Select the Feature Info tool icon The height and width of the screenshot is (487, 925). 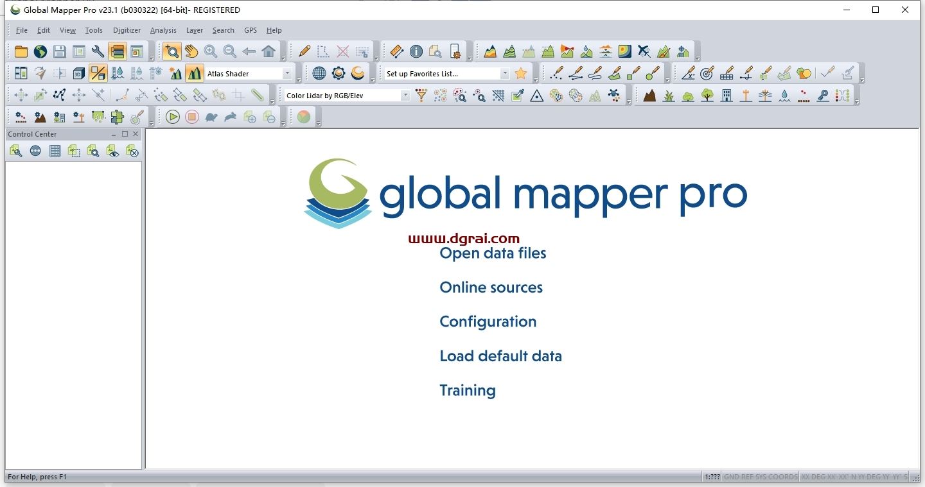point(416,52)
